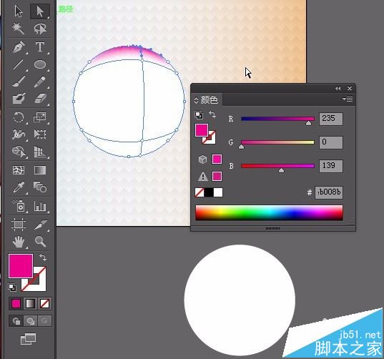Viewport: 384px width, 359px height.
Task: Select the Zoom tool
Action: pos(40,242)
